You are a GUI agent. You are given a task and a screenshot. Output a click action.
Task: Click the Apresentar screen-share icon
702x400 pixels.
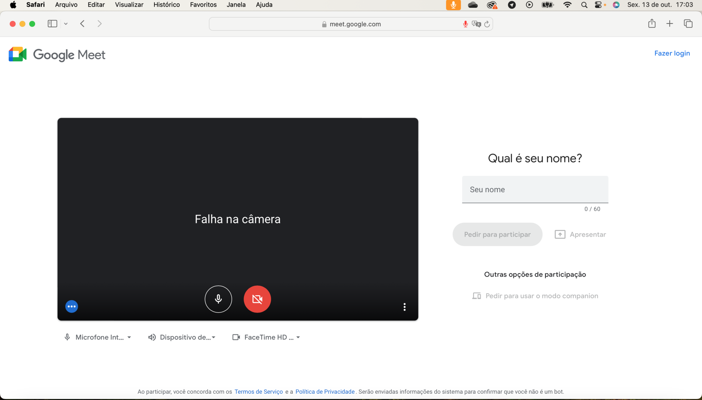point(560,235)
